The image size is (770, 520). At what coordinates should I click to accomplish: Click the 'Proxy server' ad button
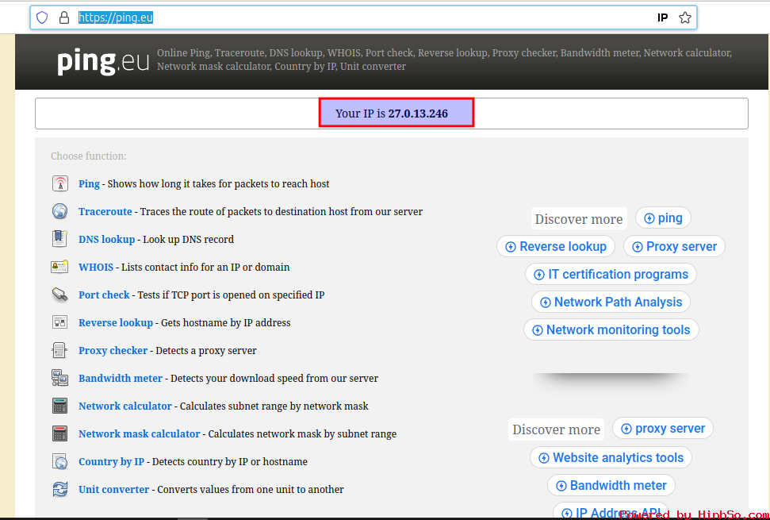pyautogui.click(x=674, y=247)
